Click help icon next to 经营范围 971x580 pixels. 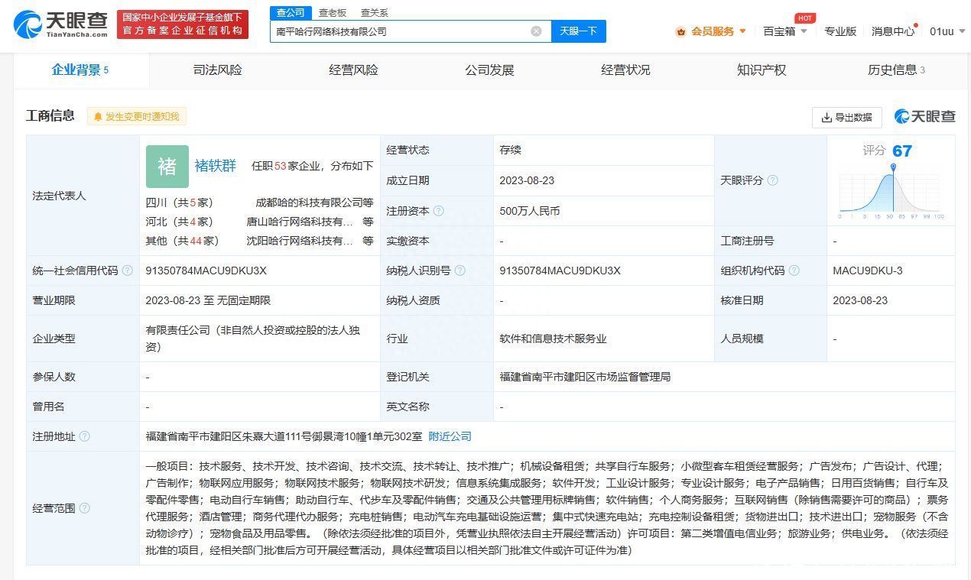point(84,508)
